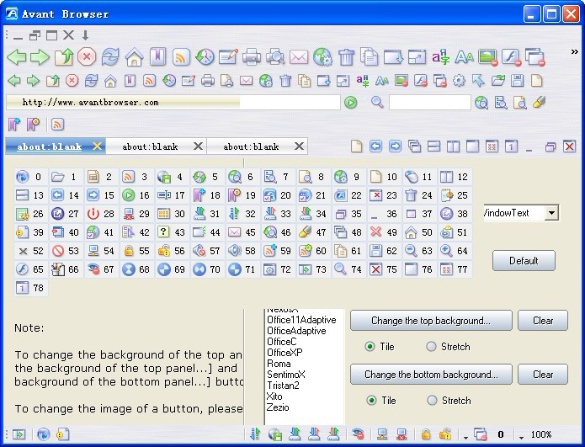
Task: Select button image number 55
Action: pyautogui.click(x=136, y=250)
